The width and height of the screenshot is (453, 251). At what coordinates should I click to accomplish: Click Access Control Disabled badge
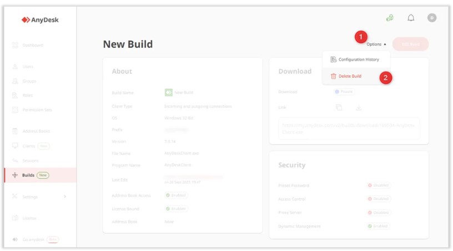pos(379,199)
